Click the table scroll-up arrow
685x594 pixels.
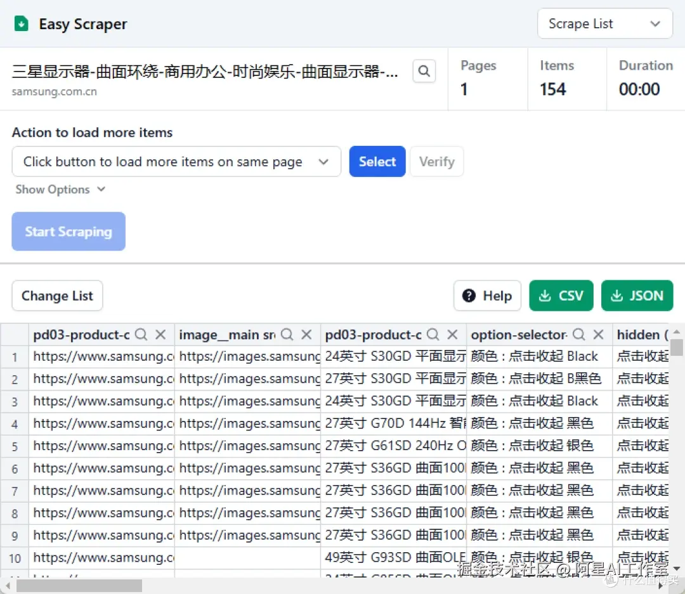click(677, 332)
